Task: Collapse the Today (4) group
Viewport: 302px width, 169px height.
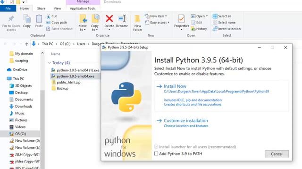Action: point(49,62)
